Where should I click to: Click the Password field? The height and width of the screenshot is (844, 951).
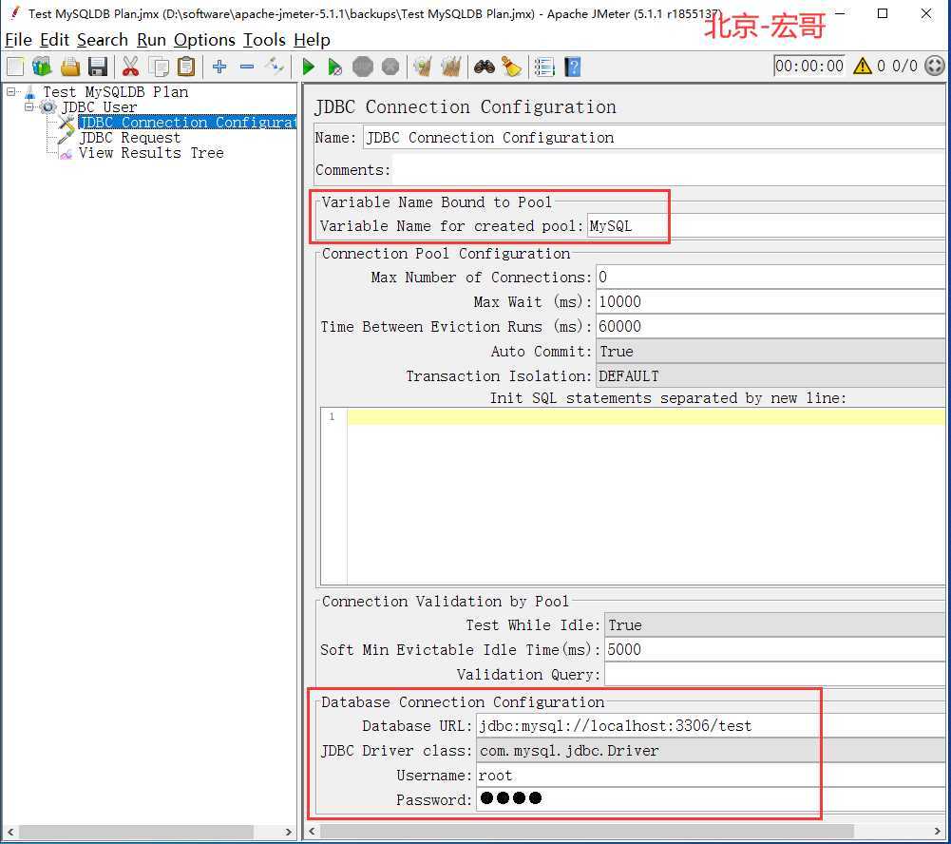(x=711, y=799)
